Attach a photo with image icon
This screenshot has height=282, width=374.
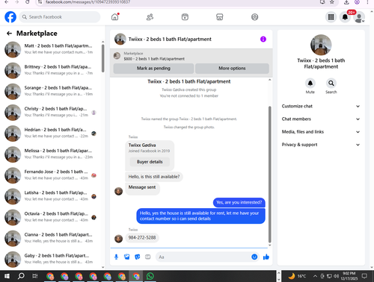[x=127, y=257]
